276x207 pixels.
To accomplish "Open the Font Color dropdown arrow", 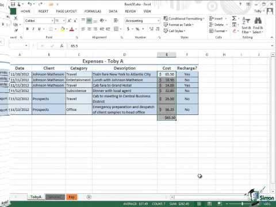I will (76, 29).
